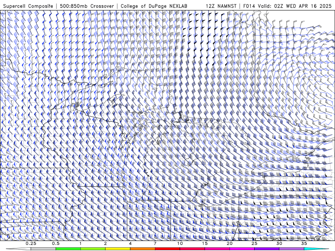Select the purple 25–30 color bar segment
Image resolution: width=335 pixels, height=251 pixels.
pyautogui.click(x=267, y=249)
